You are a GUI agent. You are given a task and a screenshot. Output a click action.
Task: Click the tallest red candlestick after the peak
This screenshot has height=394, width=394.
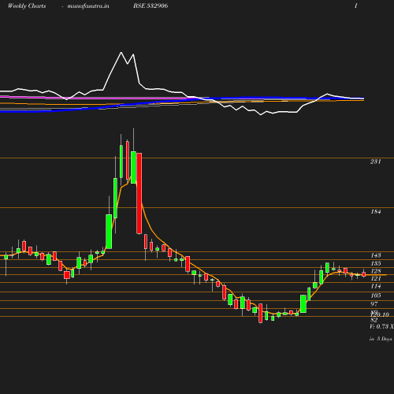[139, 193]
